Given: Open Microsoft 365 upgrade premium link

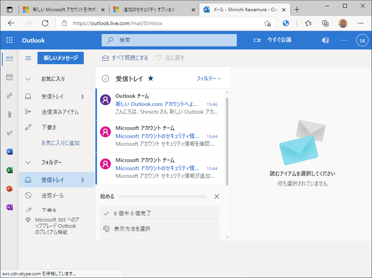Looking at the screenshot, I should click(57, 226).
